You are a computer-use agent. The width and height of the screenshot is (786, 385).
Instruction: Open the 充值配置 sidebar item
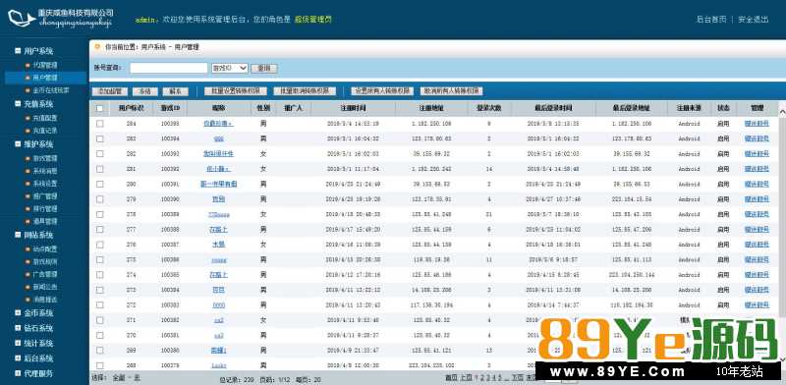tap(44, 118)
